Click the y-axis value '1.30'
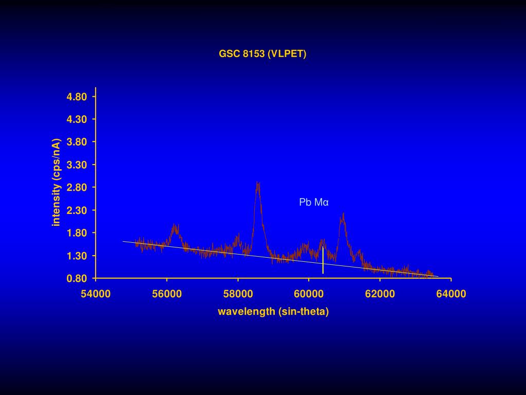526x395 pixels. tap(77, 256)
